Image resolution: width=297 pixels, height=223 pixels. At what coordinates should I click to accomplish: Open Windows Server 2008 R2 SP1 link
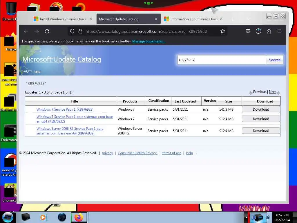(x=70, y=131)
